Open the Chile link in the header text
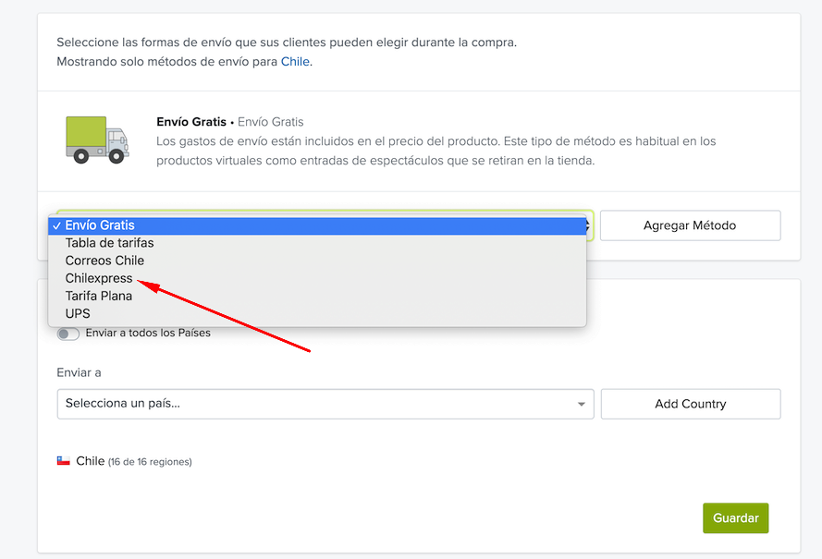This screenshot has width=822, height=559. pos(295,62)
